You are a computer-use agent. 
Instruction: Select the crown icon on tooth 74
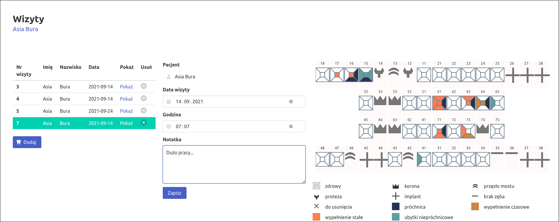(x=483, y=129)
